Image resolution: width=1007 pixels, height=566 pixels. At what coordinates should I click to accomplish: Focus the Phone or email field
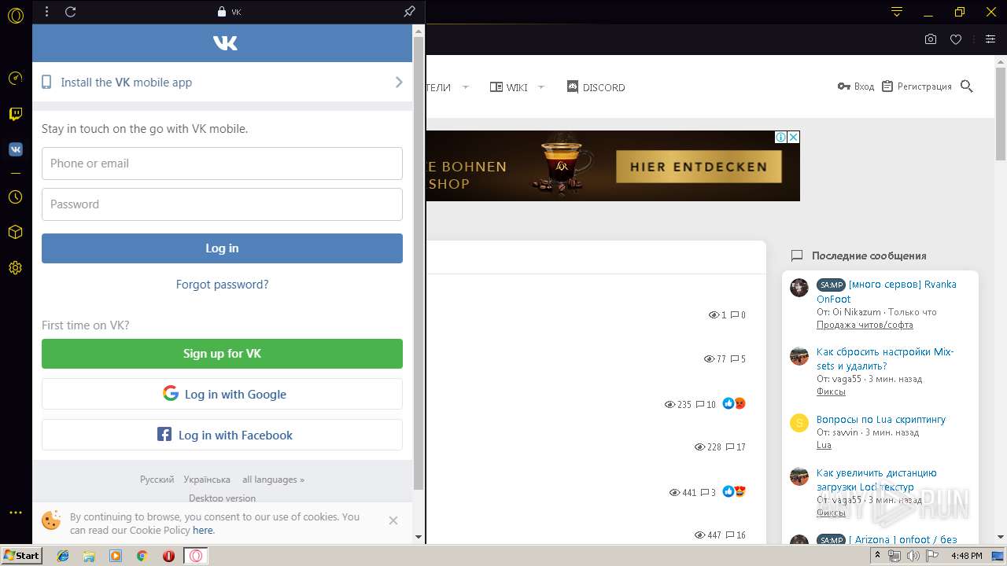click(x=222, y=164)
